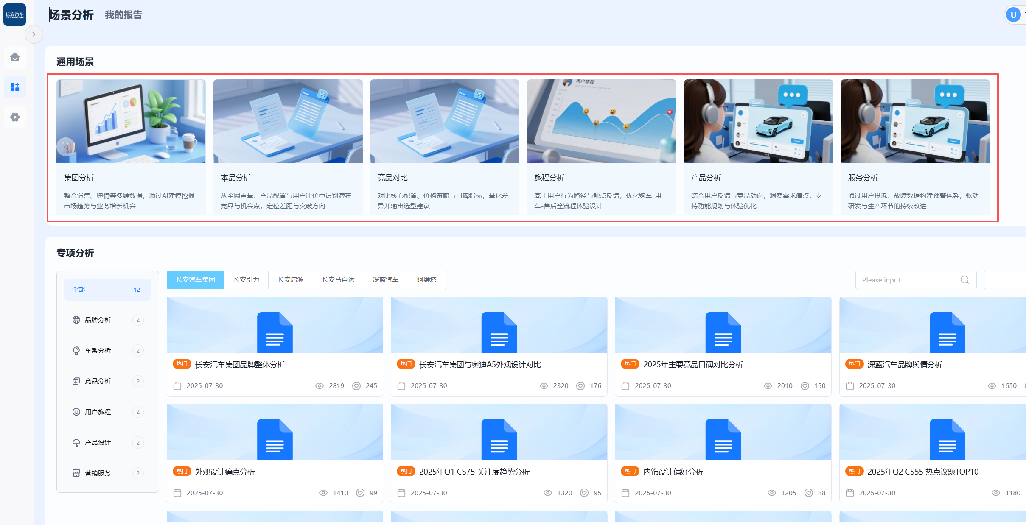Image resolution: width=1026 pixels, height=525 pixels.
Task: Click the count badge 12 beside 全部
Action: pos(137,290)
